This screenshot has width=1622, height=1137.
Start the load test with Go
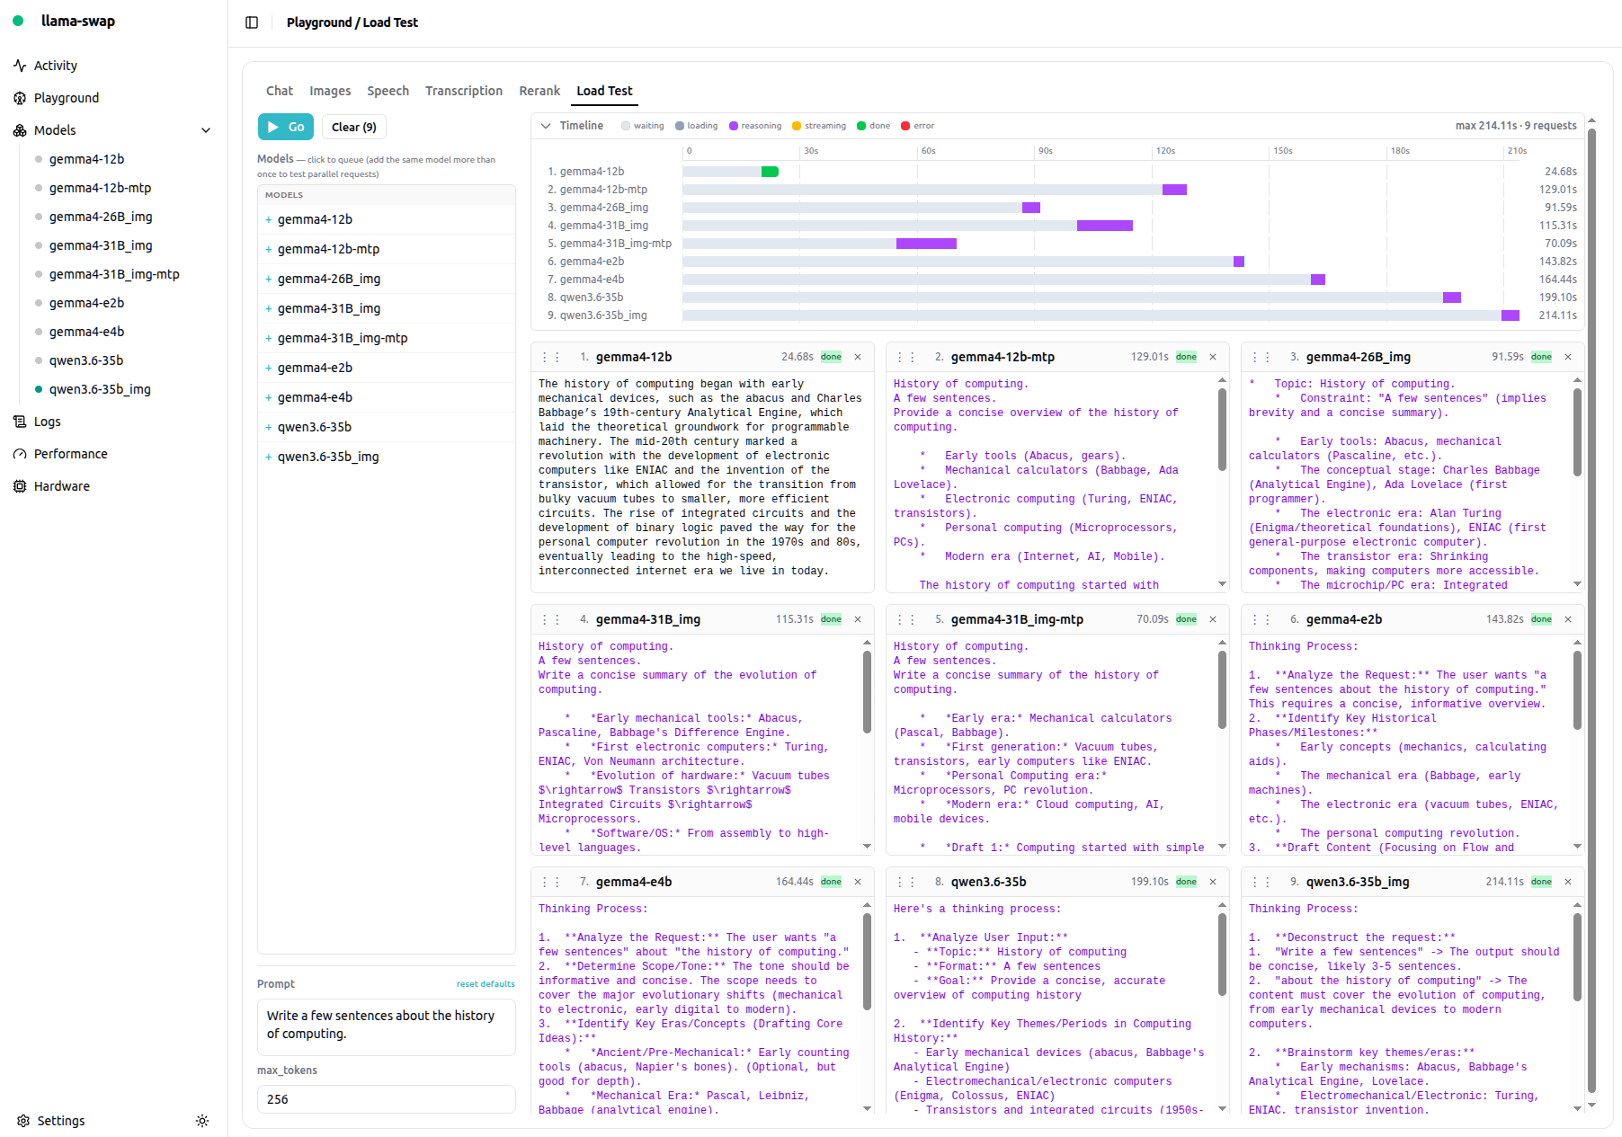[x=286, y=127]
